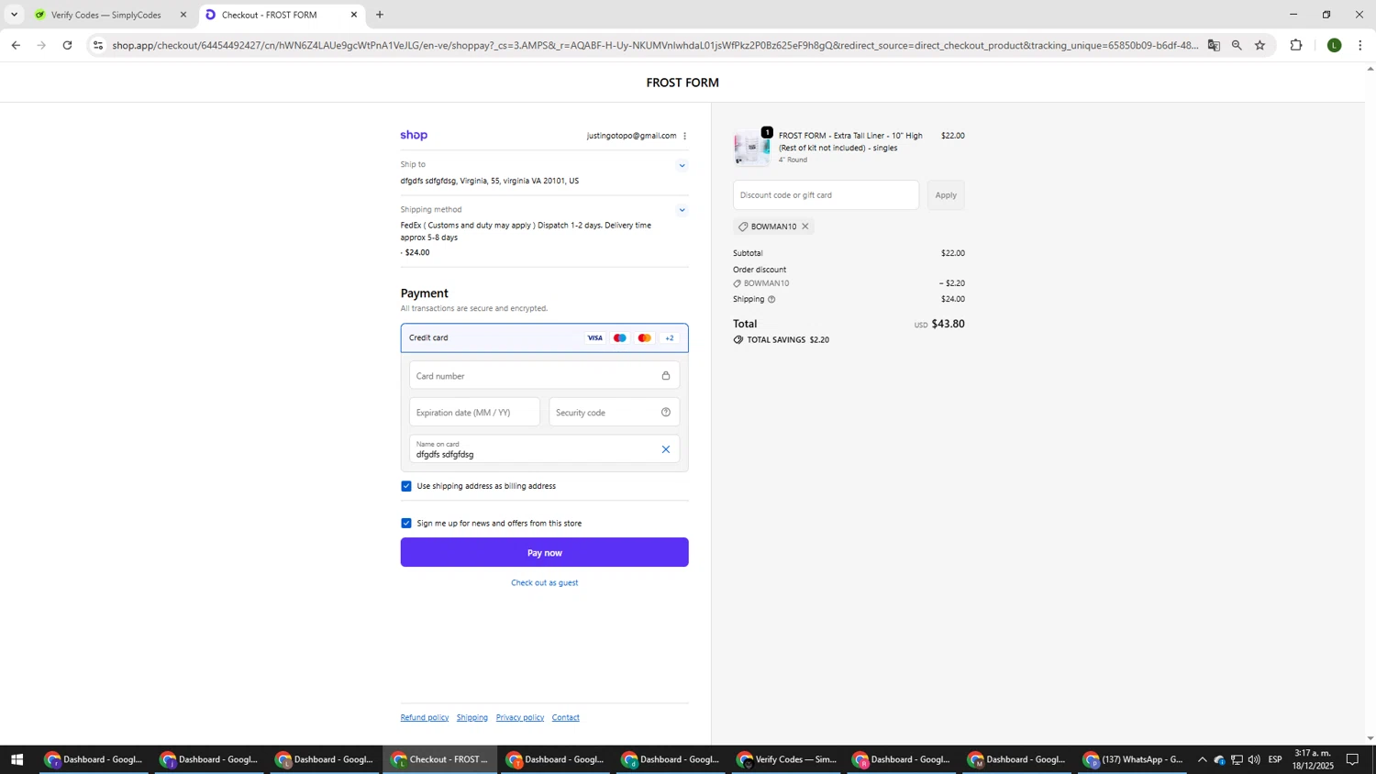The height and width of the screenshot is (774, 1376).
Task: Open Verify Codes window in taskbar
Action: coord(788,759)
